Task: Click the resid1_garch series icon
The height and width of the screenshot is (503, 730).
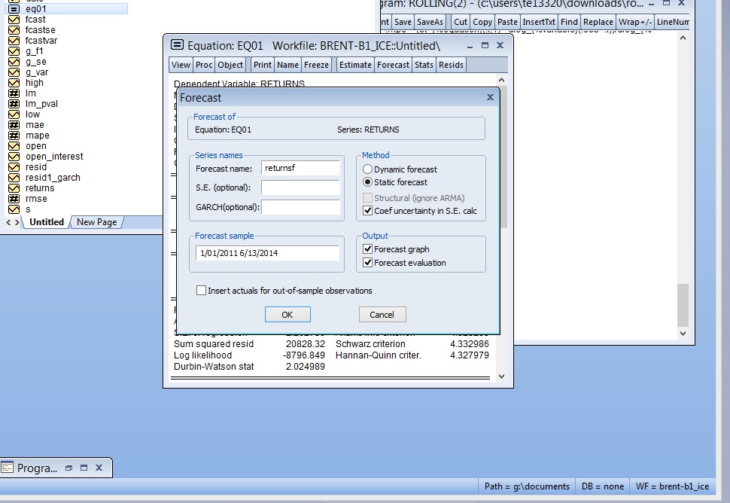Action: [x=14, y=178]
